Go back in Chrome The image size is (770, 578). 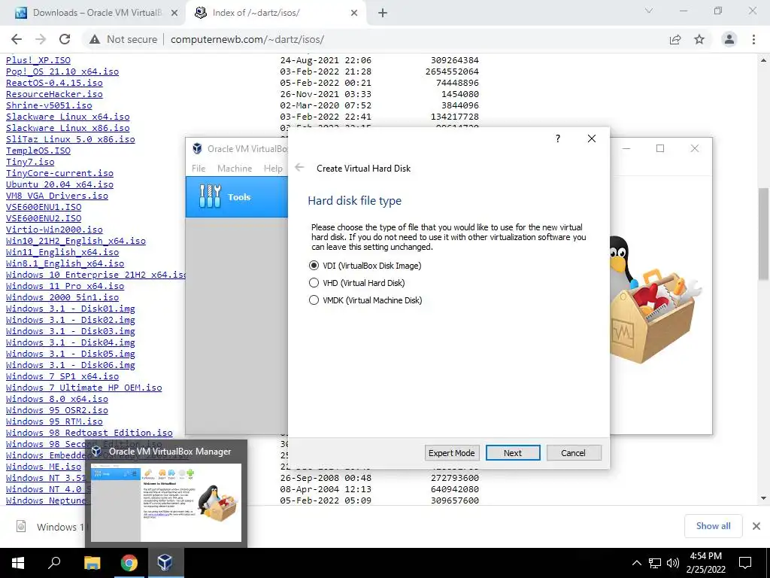click(17, 39)
